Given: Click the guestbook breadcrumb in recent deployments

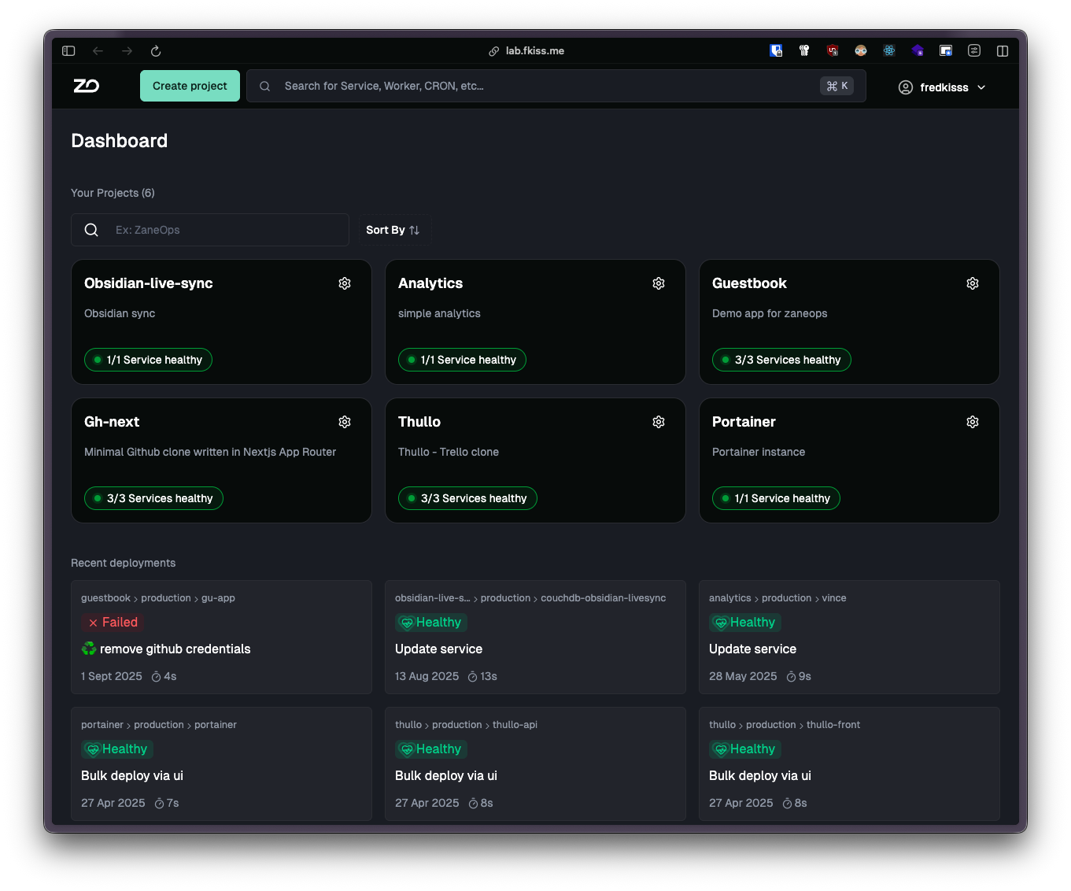Looking at the screenshot, I should click(x=105, y=598).
